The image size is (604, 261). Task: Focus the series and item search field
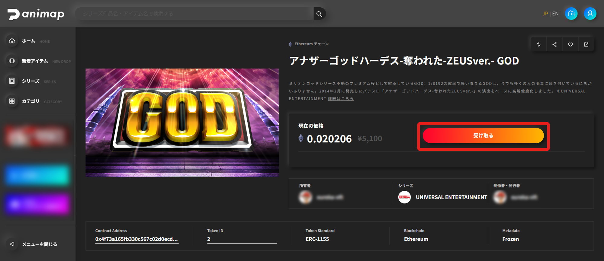point(194,14)
